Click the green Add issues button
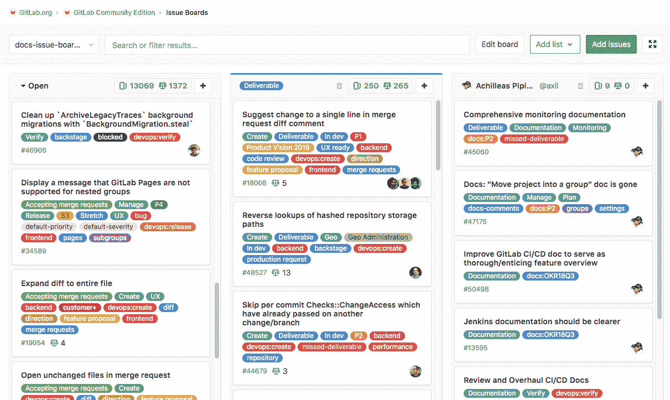Viewport: 670px width, 400px height. click(611, 44)
